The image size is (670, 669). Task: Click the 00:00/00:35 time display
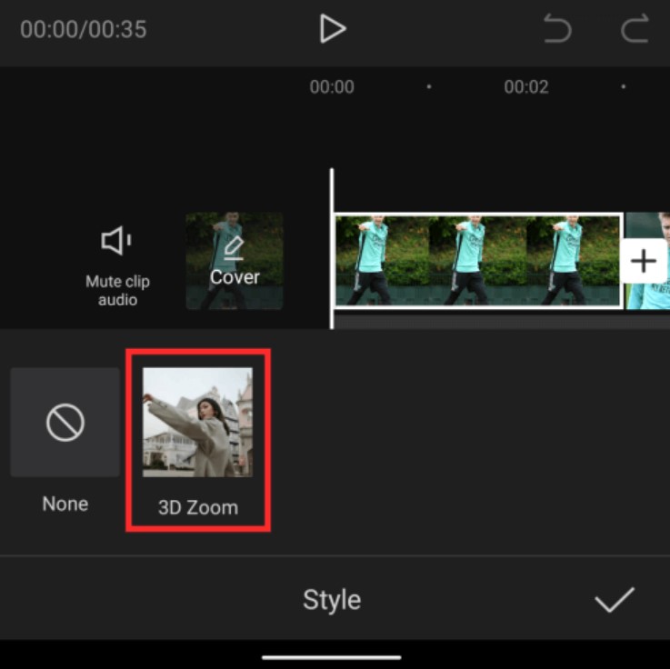84,30
